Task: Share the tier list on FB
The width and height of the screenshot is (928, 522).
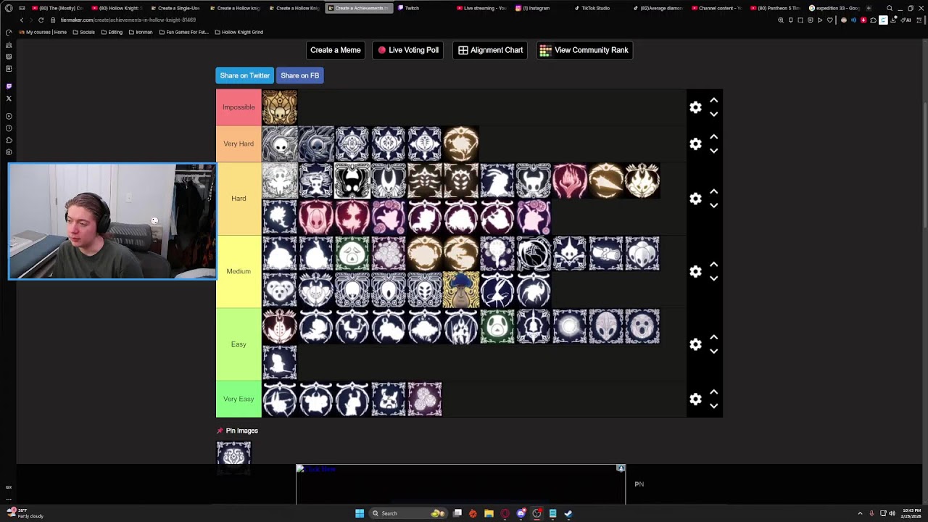Action: (x=299, y=75)
